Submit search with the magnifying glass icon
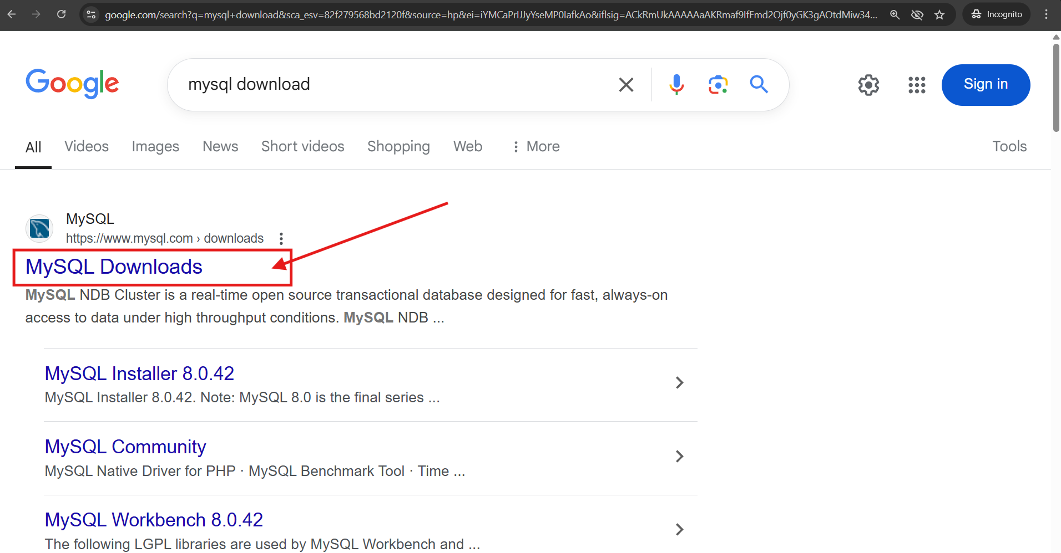This screenshot has width=1061, height=553. click(759, 84)
